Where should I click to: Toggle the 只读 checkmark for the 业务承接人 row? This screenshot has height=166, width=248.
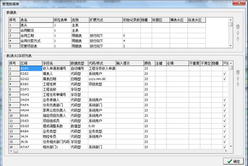click(x=225, y=100)
